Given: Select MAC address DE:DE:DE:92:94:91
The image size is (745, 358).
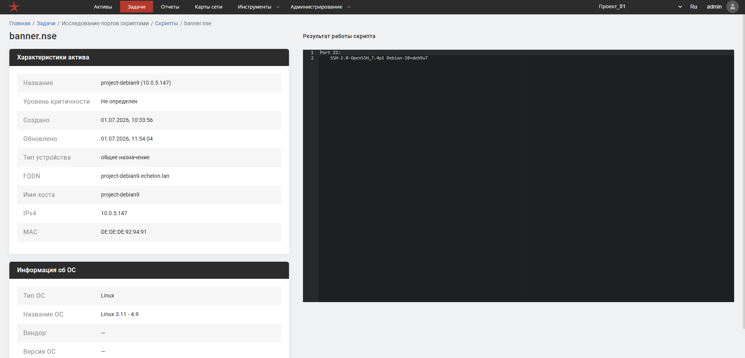Looking at the screenshot, I should 124,232.
